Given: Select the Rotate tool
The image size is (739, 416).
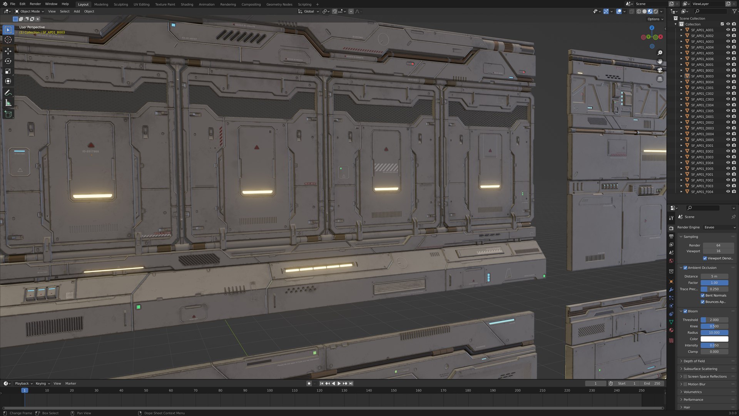Looking at the screenshot, I should (8, 61).
